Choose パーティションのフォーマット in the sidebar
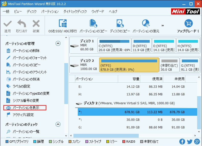 [27, 58]
